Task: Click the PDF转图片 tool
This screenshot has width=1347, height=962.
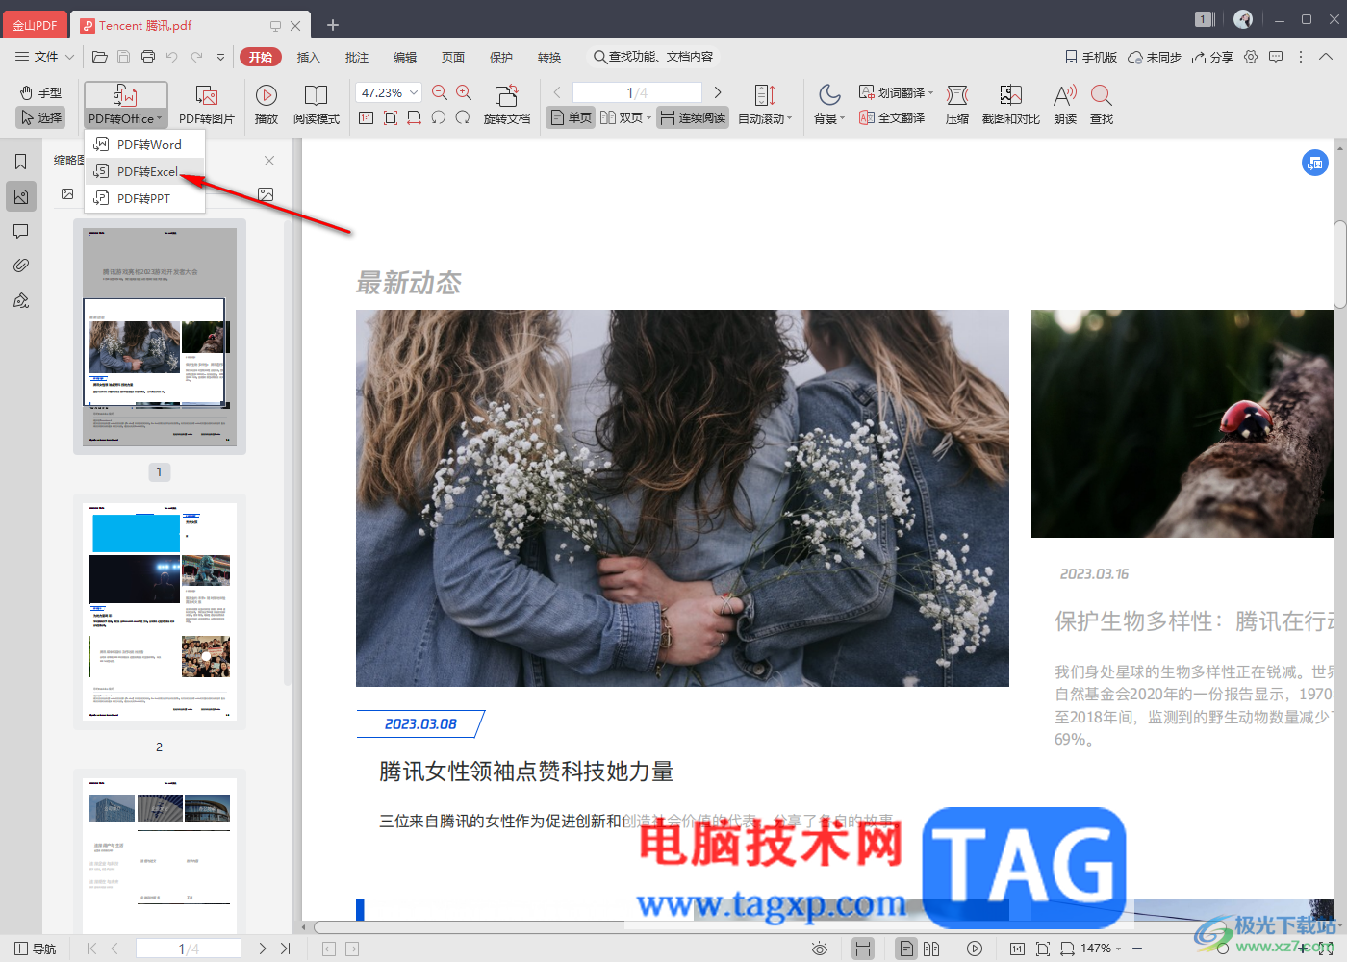Action: point(206,105)
